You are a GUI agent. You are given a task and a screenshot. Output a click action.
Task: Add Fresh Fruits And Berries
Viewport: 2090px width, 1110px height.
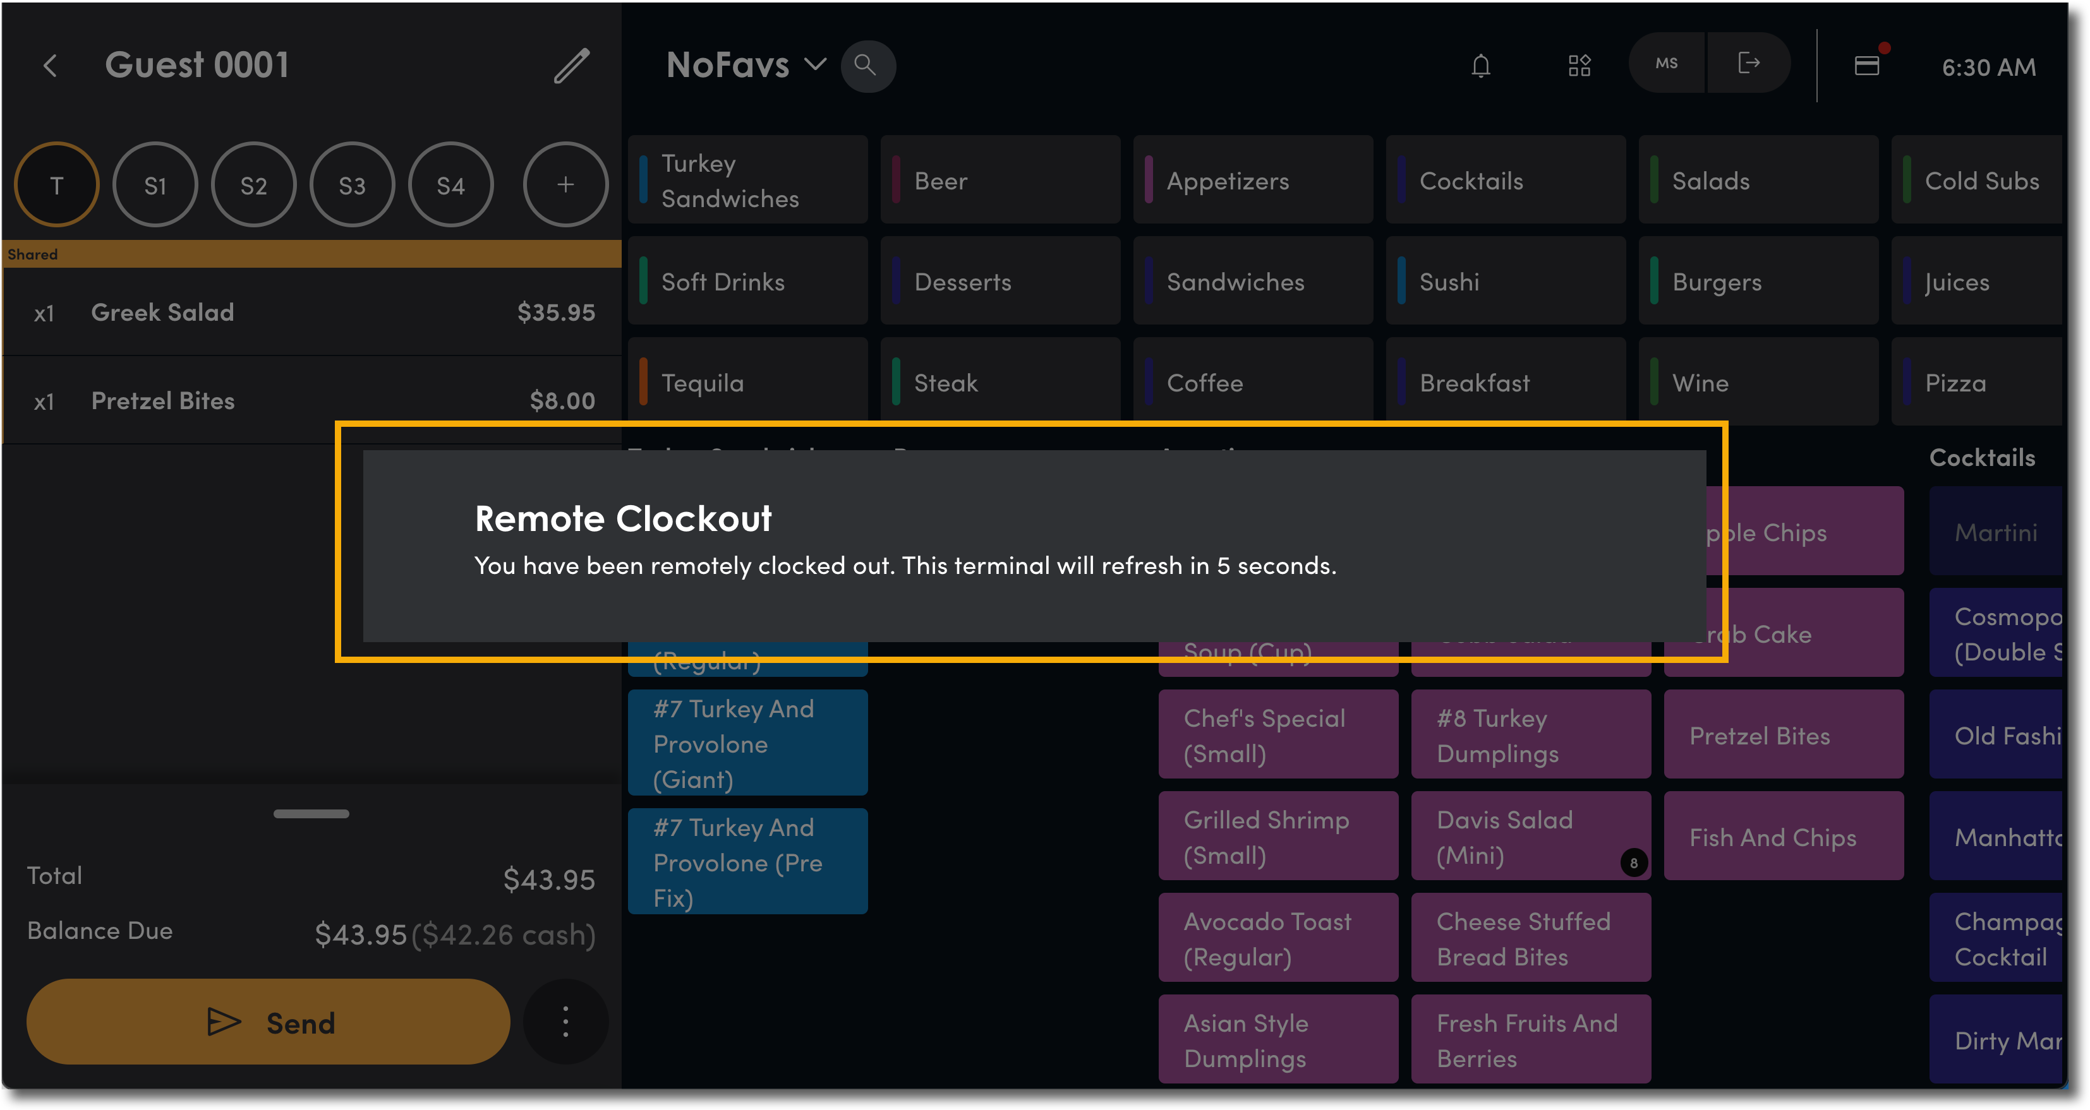[1531, 1039]
